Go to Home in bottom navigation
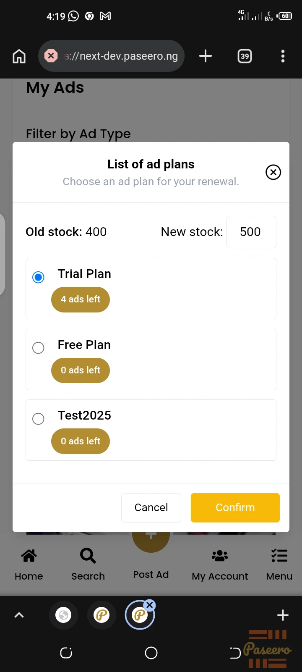Viewport: 302px width, 672px height. pyautogui.click(x=29, y=564)
